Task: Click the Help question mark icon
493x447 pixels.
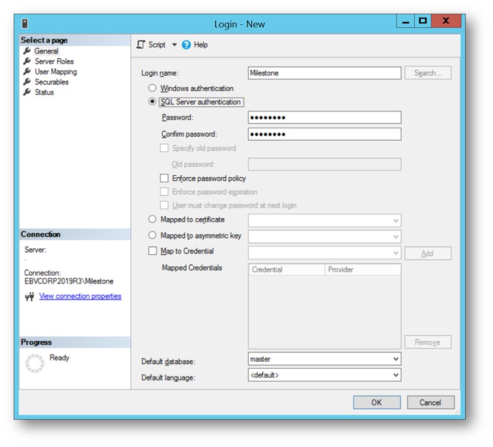Action: pos(186,45)
